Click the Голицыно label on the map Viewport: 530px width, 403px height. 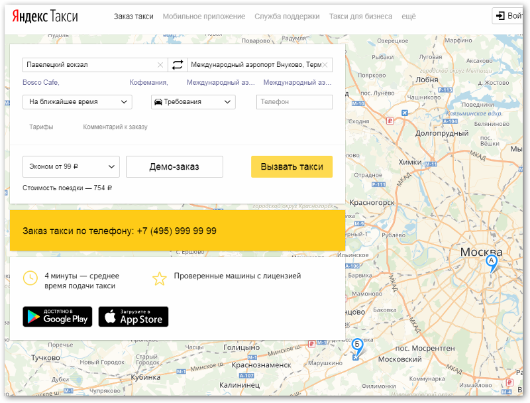pos(242,347)
